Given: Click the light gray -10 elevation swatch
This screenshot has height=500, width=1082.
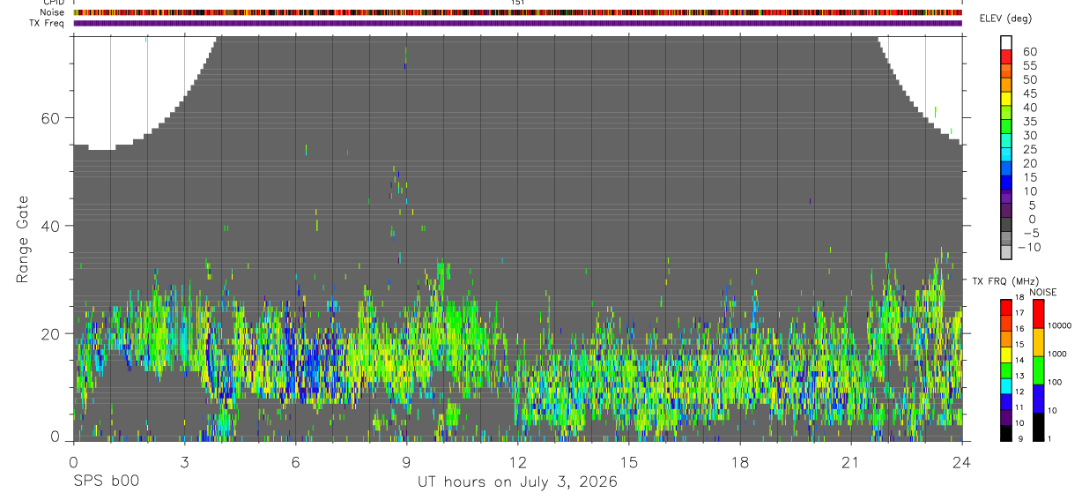Looking at the screenshot, I should [1006, 250].
